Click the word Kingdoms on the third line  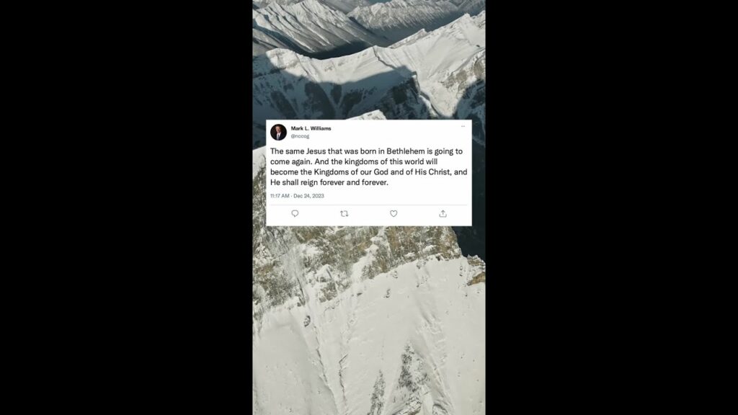[x=332, y=171]
